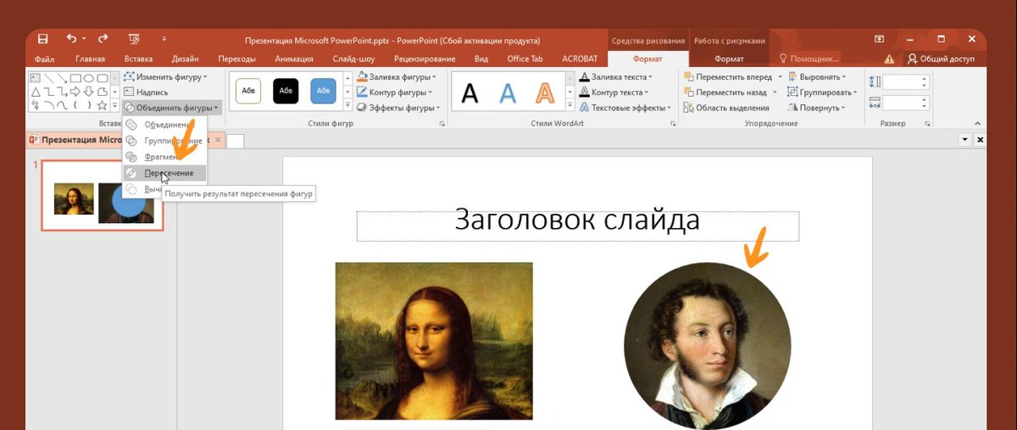Viewport: 1017px width, 430px height.
Task: Open the Файл menu tab
Action: (x=45, y=59)
